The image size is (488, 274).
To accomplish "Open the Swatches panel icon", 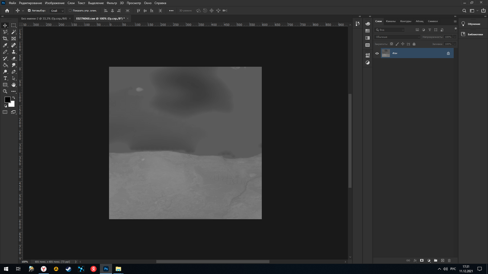I will coord(368,31).
